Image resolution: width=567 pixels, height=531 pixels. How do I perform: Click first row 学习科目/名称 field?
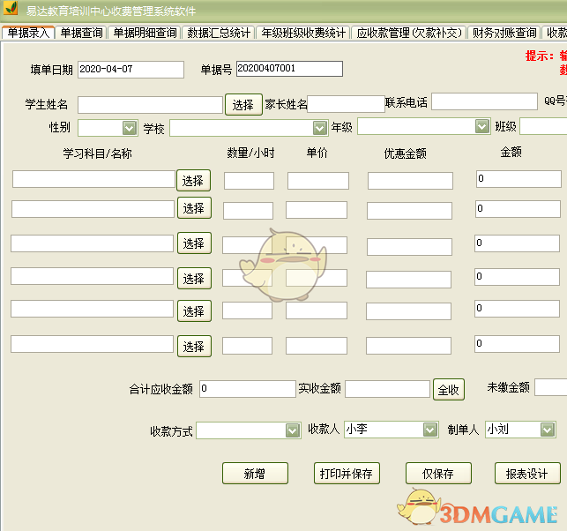point(93,179)
